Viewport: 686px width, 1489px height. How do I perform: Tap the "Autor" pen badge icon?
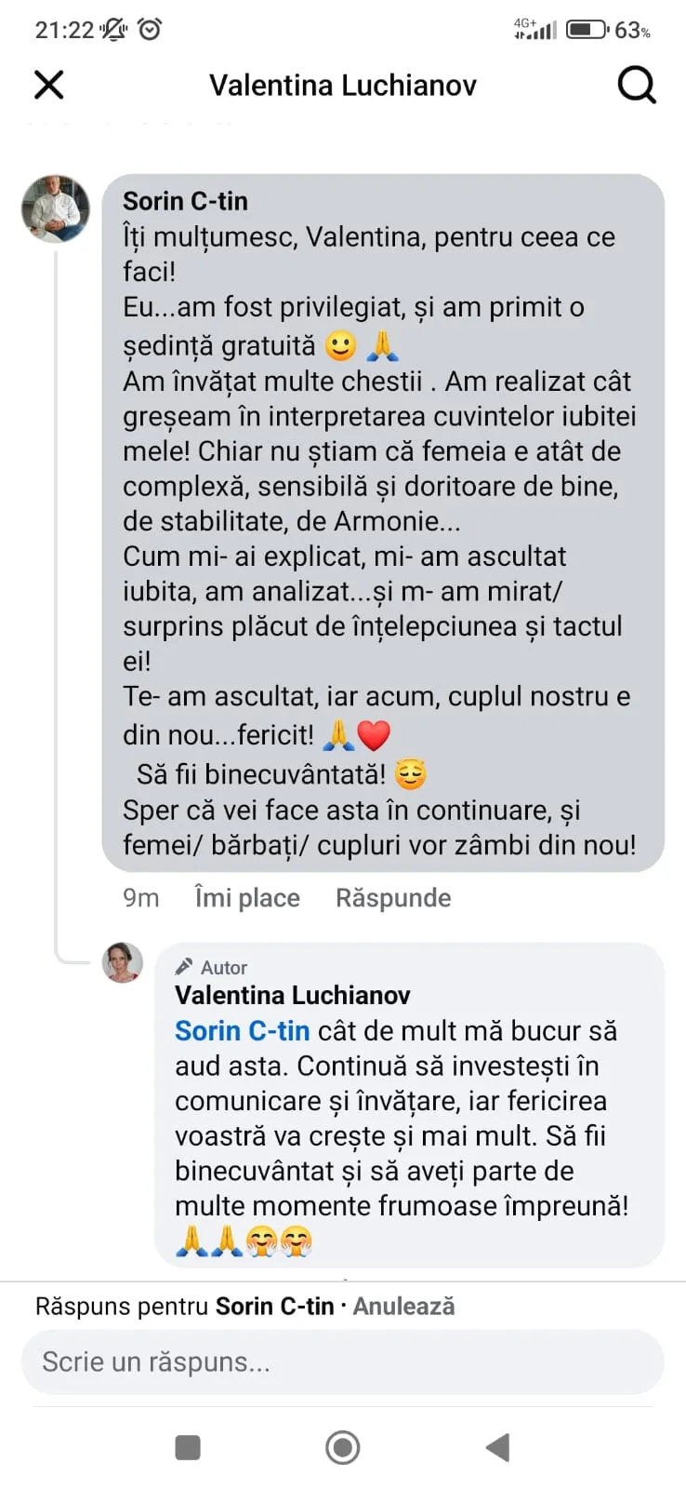coord(185,967)
